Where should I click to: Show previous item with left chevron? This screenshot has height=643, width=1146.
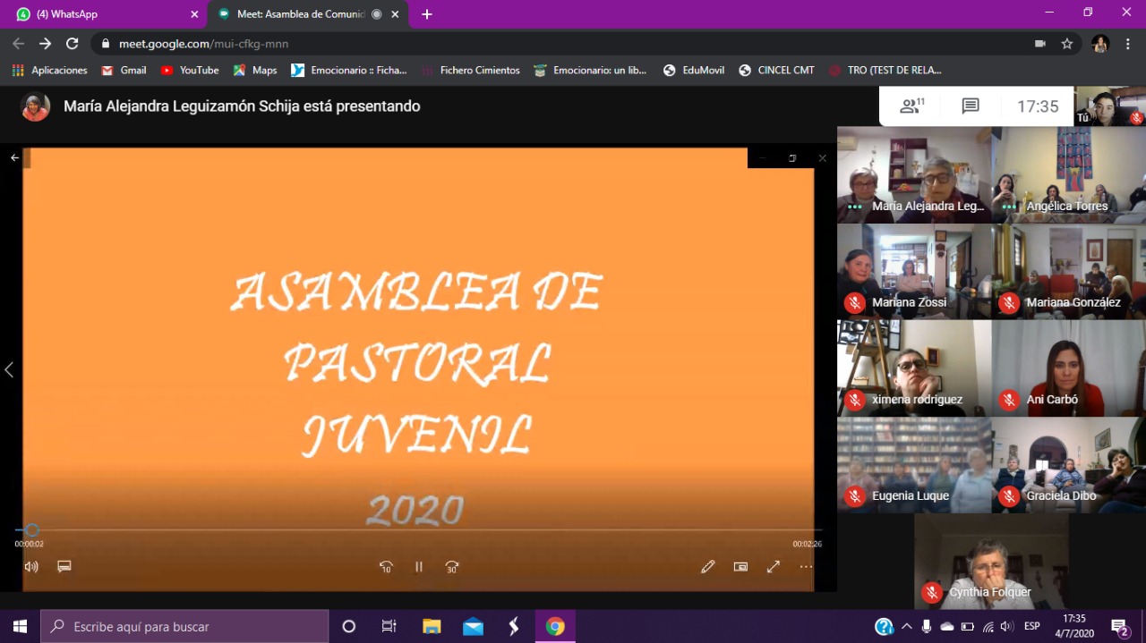point(9,369)
